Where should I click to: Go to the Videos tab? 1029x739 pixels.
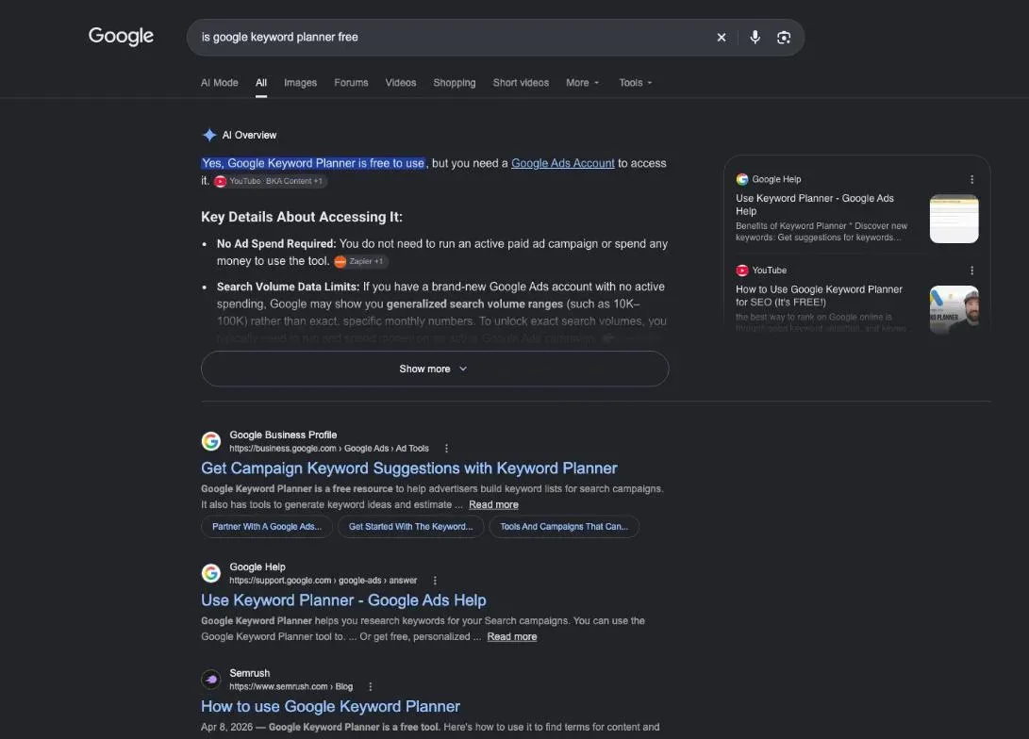click(400, 83)
